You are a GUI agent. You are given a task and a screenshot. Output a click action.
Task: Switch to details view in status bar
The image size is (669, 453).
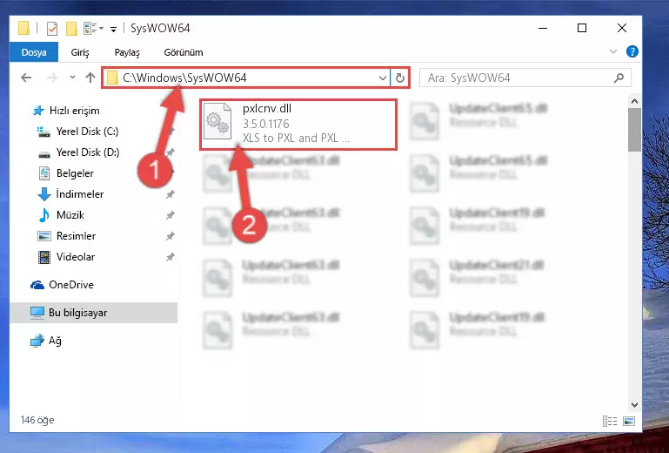(610, 421)
